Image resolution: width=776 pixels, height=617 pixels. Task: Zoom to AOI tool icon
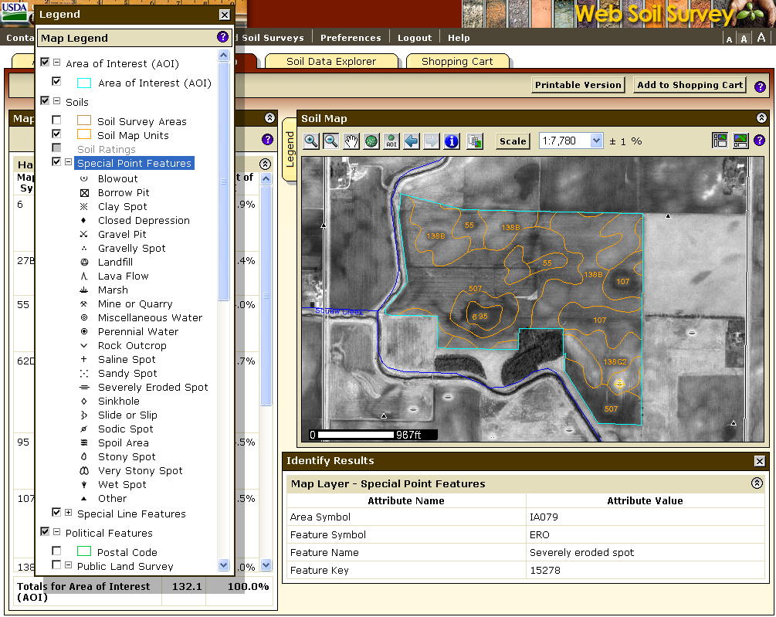[x=391, y=141]
